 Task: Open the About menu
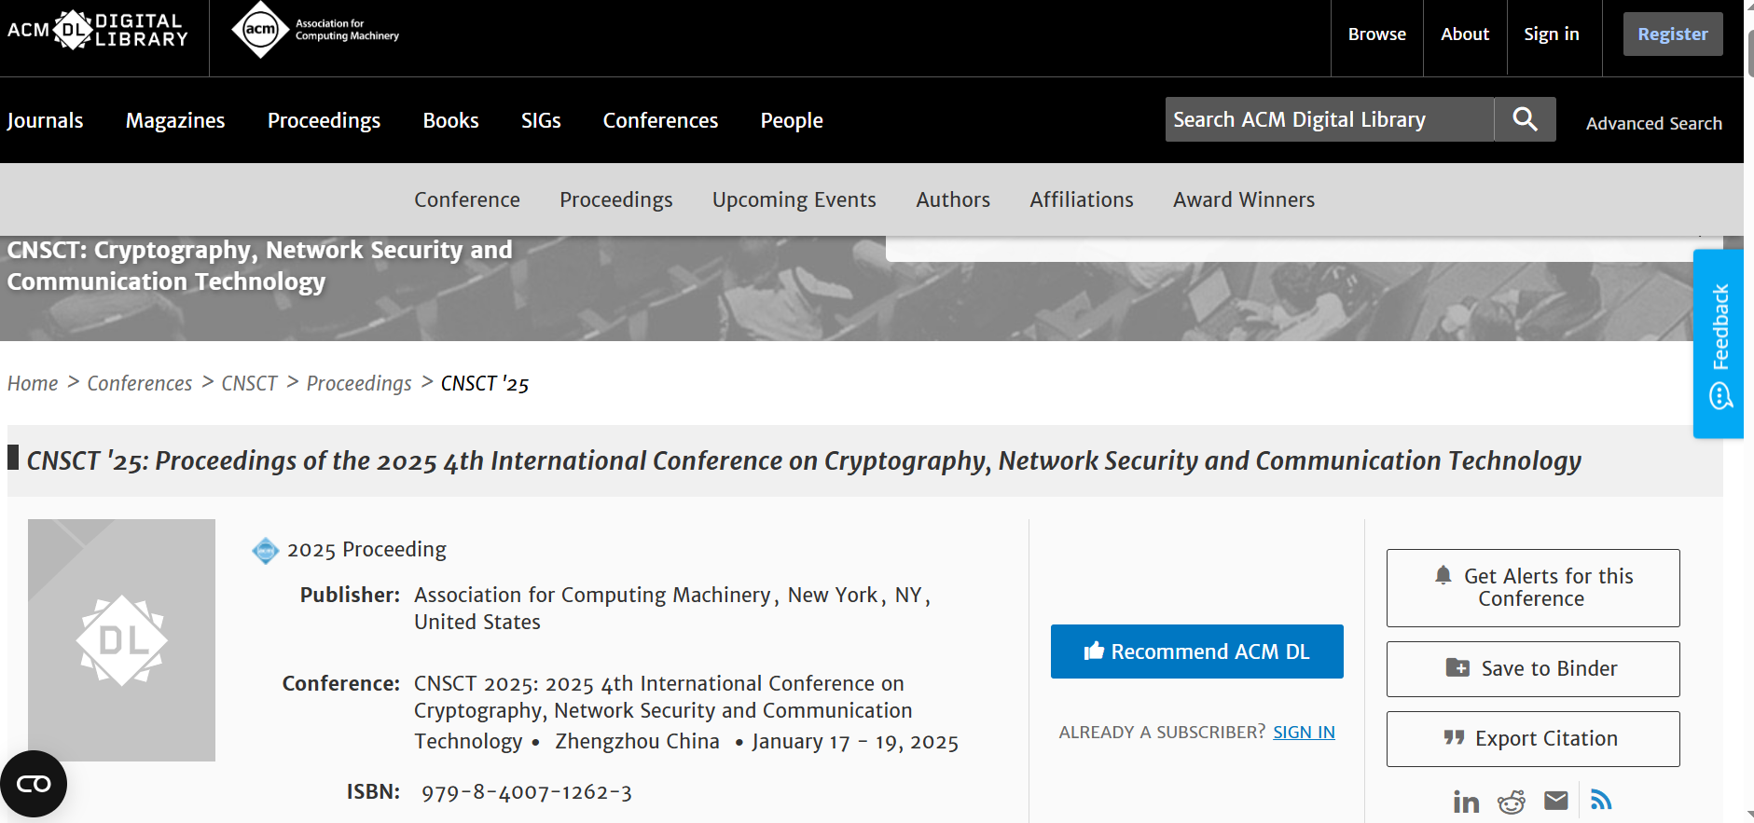(1465, 34)
